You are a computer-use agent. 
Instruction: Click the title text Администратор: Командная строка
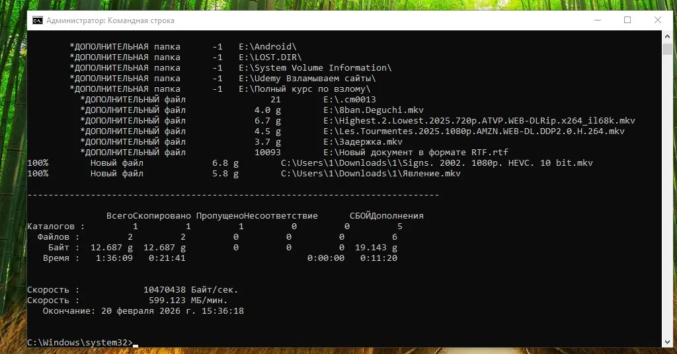110,20
